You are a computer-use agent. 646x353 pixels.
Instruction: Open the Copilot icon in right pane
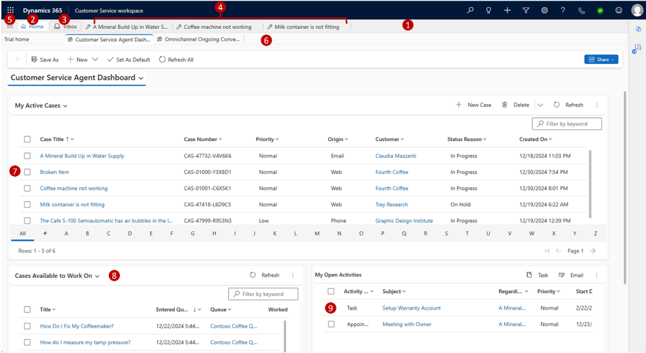(x=638, y=29)
